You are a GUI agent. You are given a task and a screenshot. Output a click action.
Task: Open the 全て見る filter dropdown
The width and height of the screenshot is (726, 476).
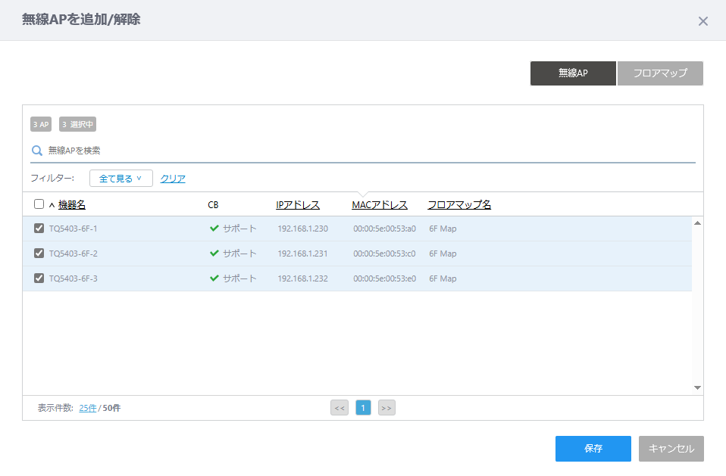(120, 179)
